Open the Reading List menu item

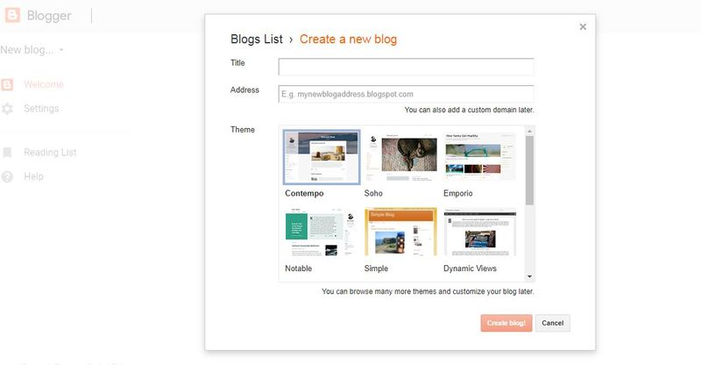pyautogui.click(x=50, y=153)
